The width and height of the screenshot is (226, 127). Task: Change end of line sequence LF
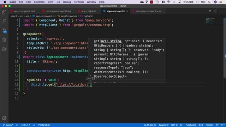[x=181, y=125]
